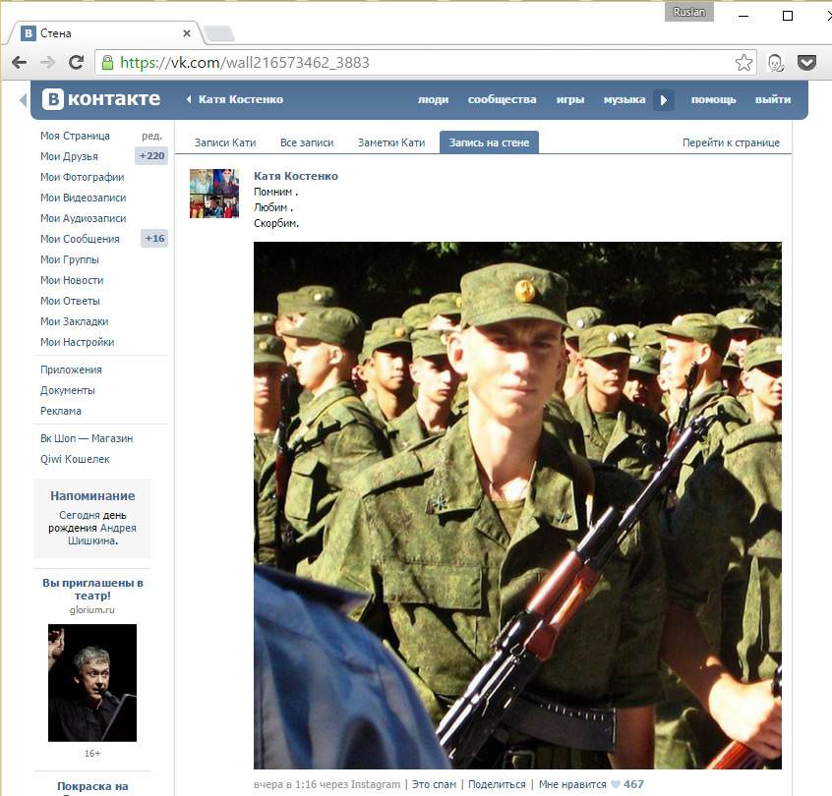Open the Заметки Кати tab
The height and width of the screenshot is (796, 832).
click(391, 142)
